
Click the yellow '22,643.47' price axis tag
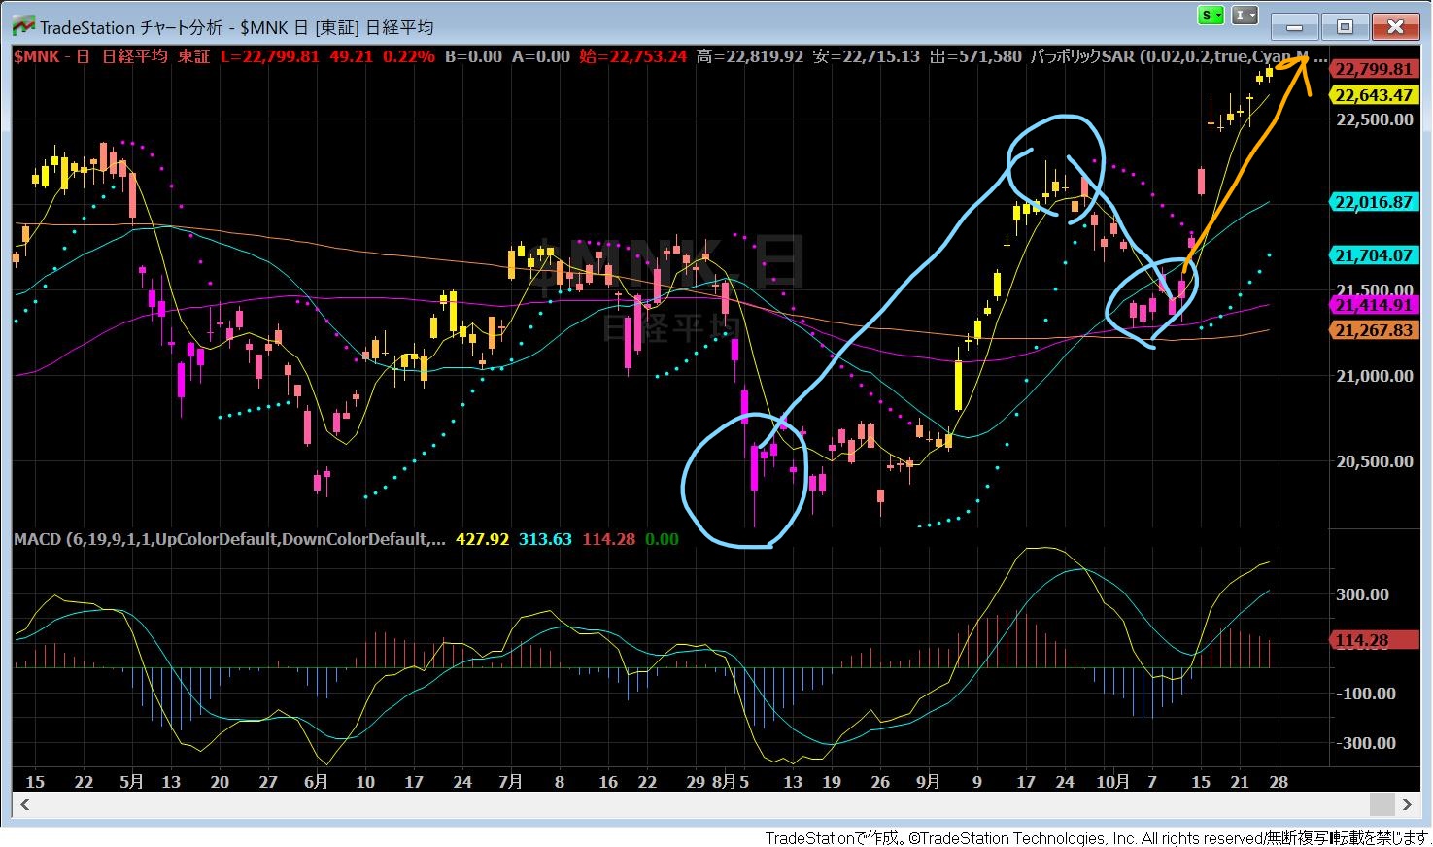(x=1374, y=95)
